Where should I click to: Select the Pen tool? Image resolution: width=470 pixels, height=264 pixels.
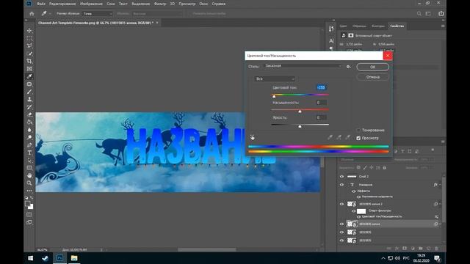click(29, 145)
